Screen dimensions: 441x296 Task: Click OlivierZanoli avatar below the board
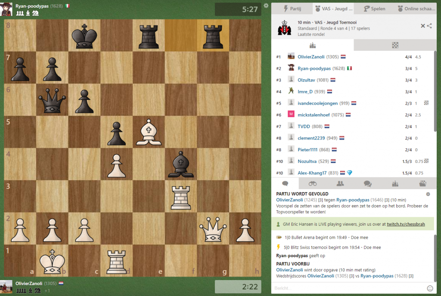[x=6, y=287]
